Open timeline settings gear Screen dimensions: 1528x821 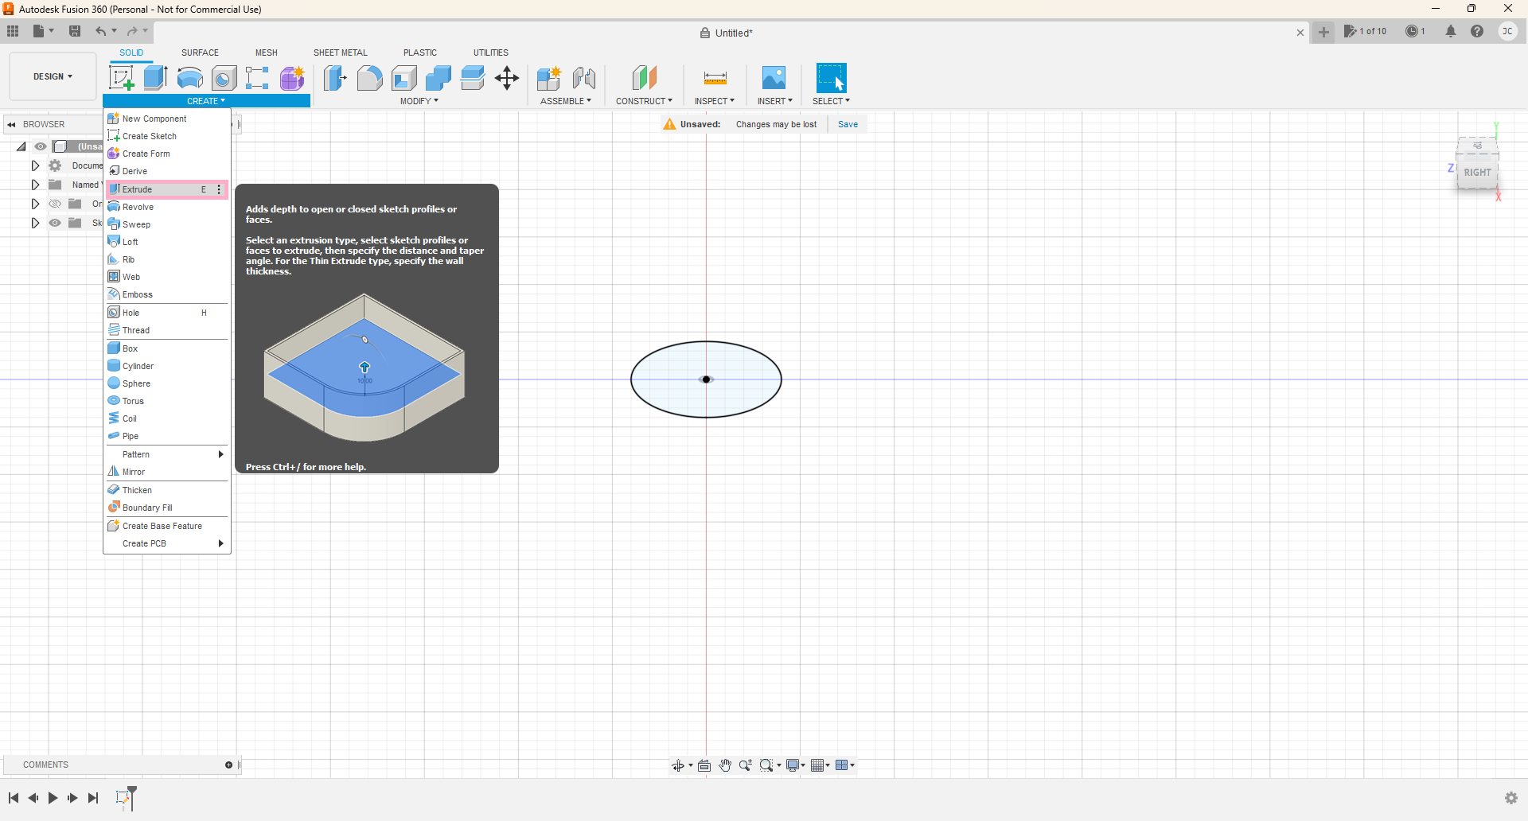coord(1511,798)
